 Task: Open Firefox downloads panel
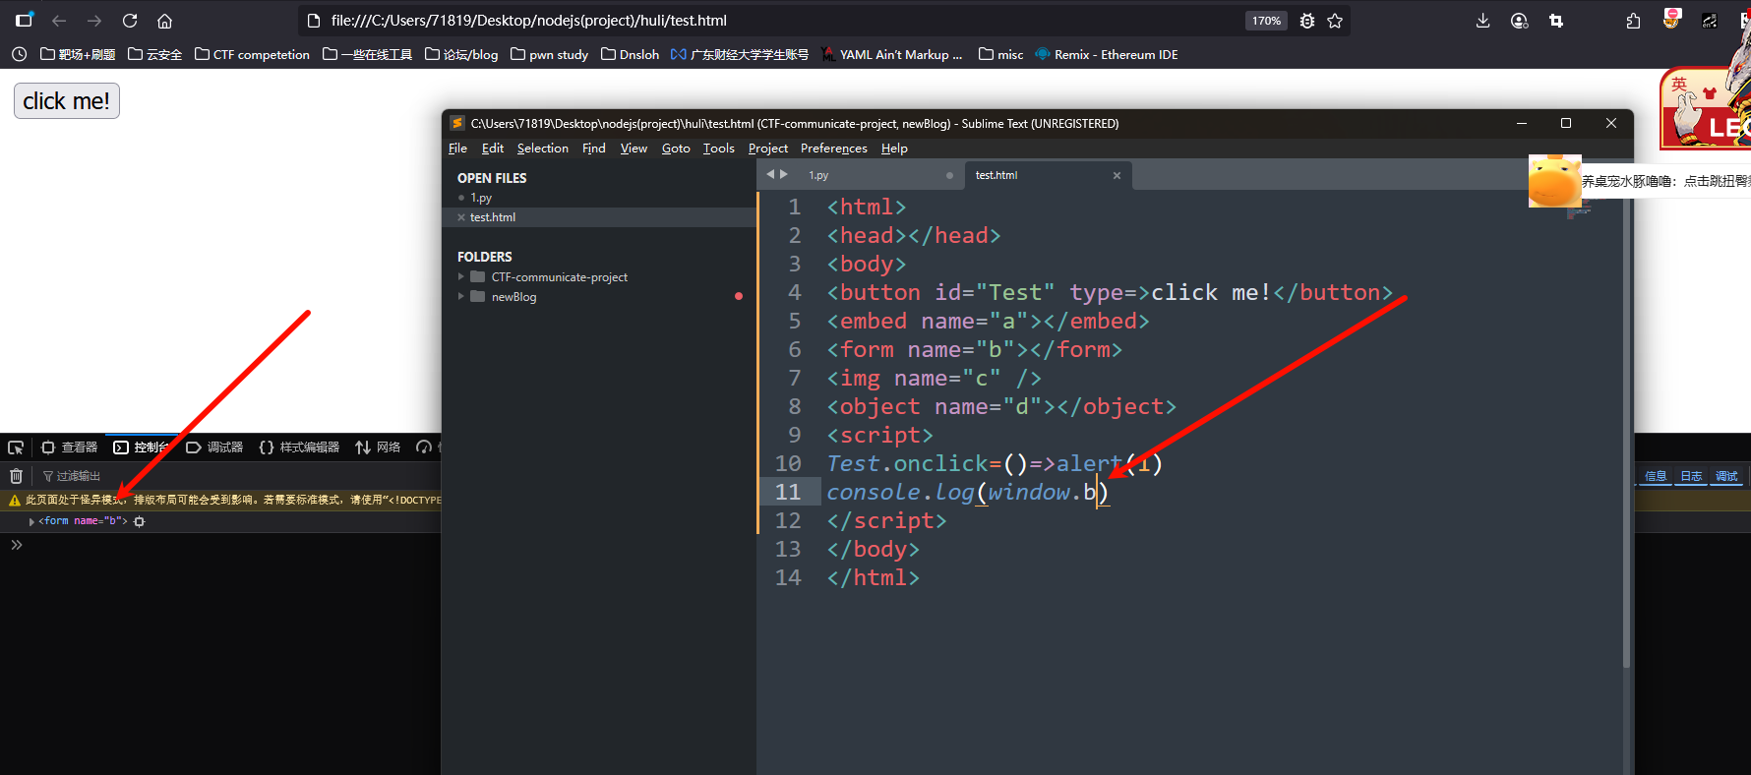point(1482,21)
